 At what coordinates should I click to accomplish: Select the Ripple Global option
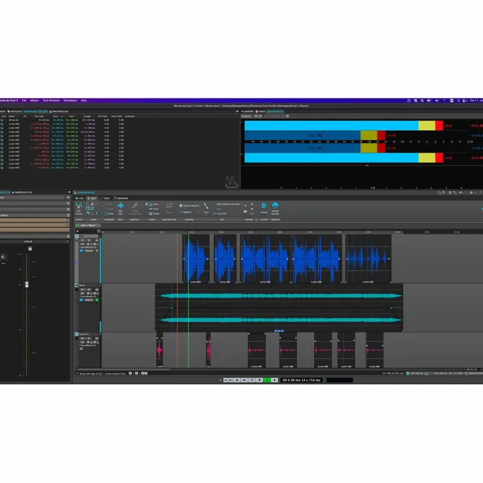[154, 214]
